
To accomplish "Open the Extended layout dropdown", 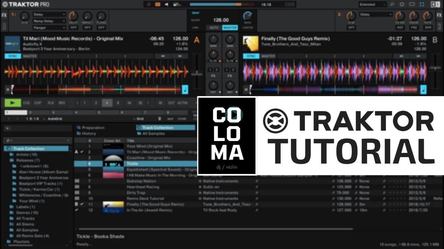I will tap(373, 4).
